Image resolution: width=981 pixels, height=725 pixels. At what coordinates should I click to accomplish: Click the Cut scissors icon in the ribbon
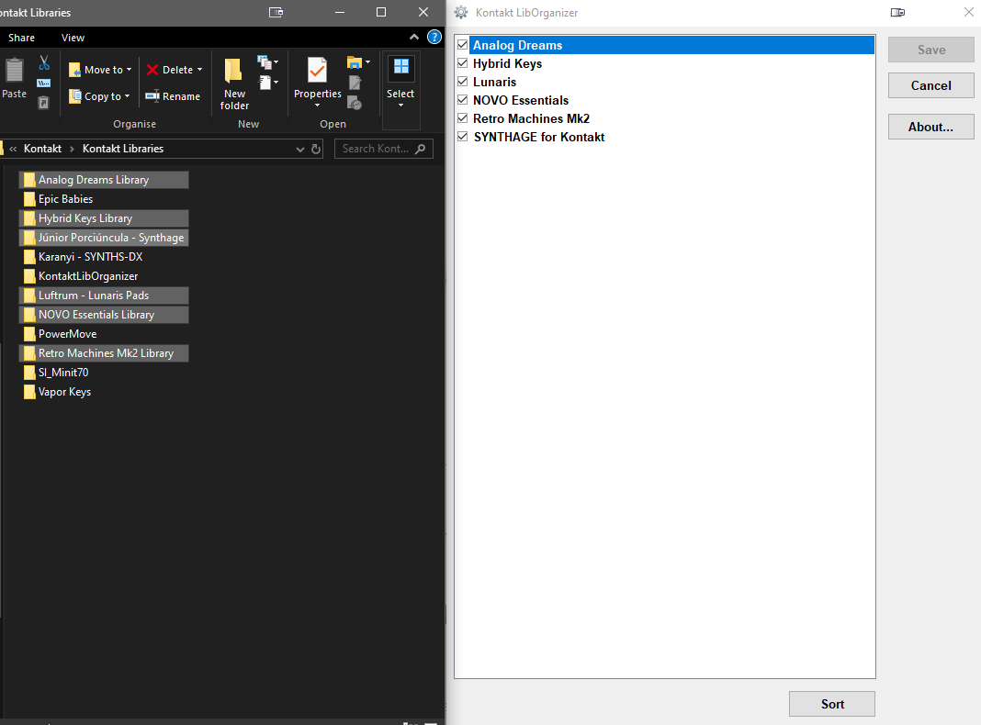(44, 62)
